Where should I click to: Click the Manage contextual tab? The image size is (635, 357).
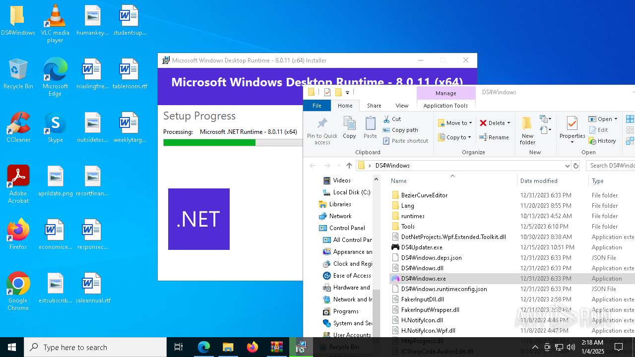pos(445,93)
